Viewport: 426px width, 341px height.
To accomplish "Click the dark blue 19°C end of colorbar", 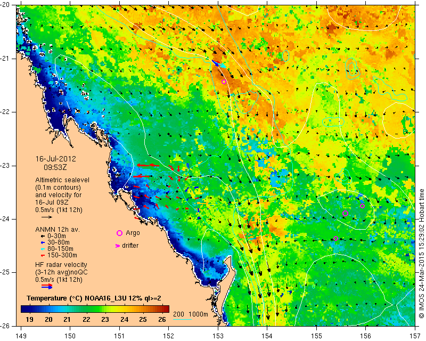I will tap(24, 309).
